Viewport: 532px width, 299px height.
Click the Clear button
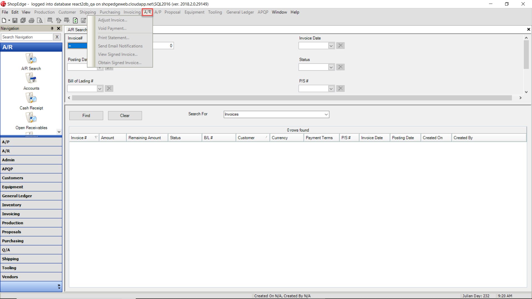125,115
